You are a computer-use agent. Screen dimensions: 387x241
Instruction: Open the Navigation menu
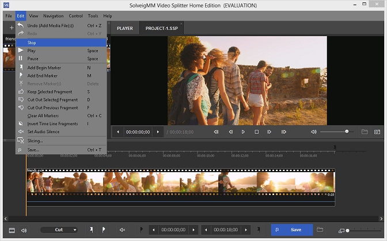click(54, 16)
